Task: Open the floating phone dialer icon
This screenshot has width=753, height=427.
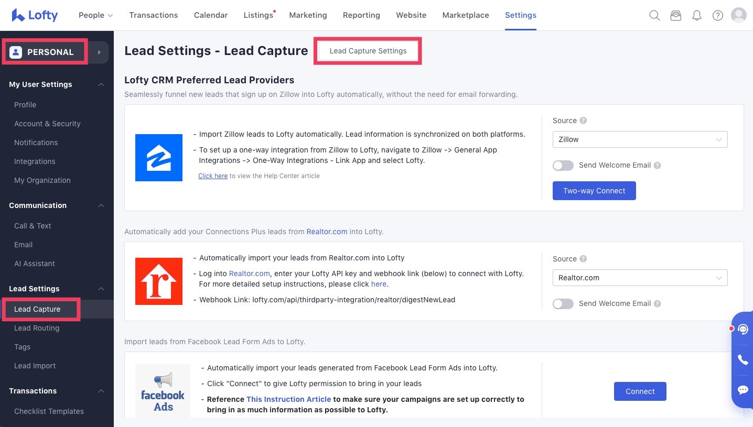Action: 743,359
